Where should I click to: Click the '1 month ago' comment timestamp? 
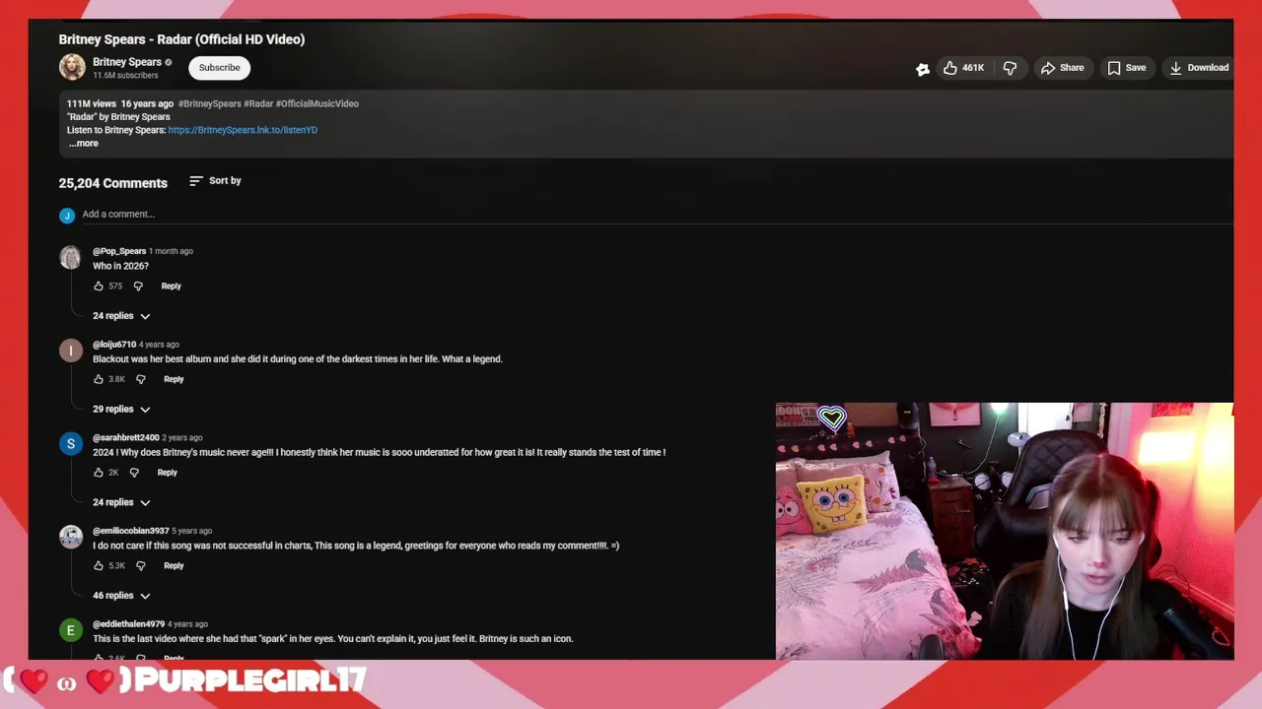171,251
